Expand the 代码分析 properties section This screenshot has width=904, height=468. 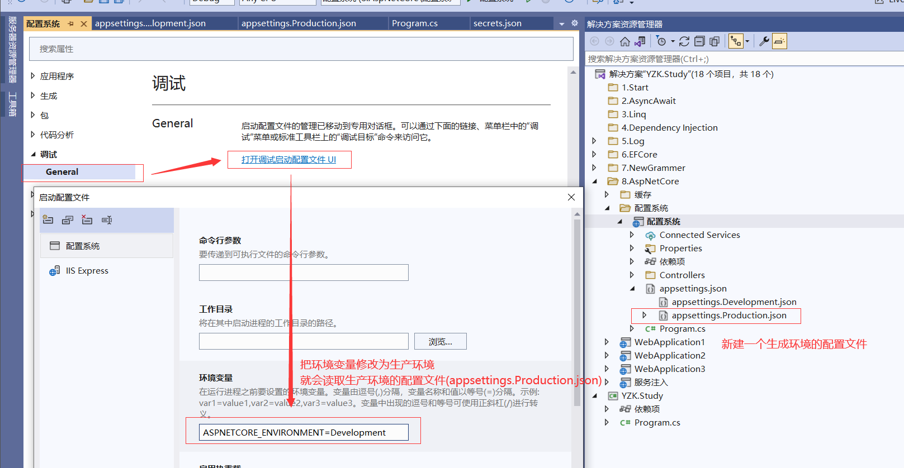(x=33, y=135)
